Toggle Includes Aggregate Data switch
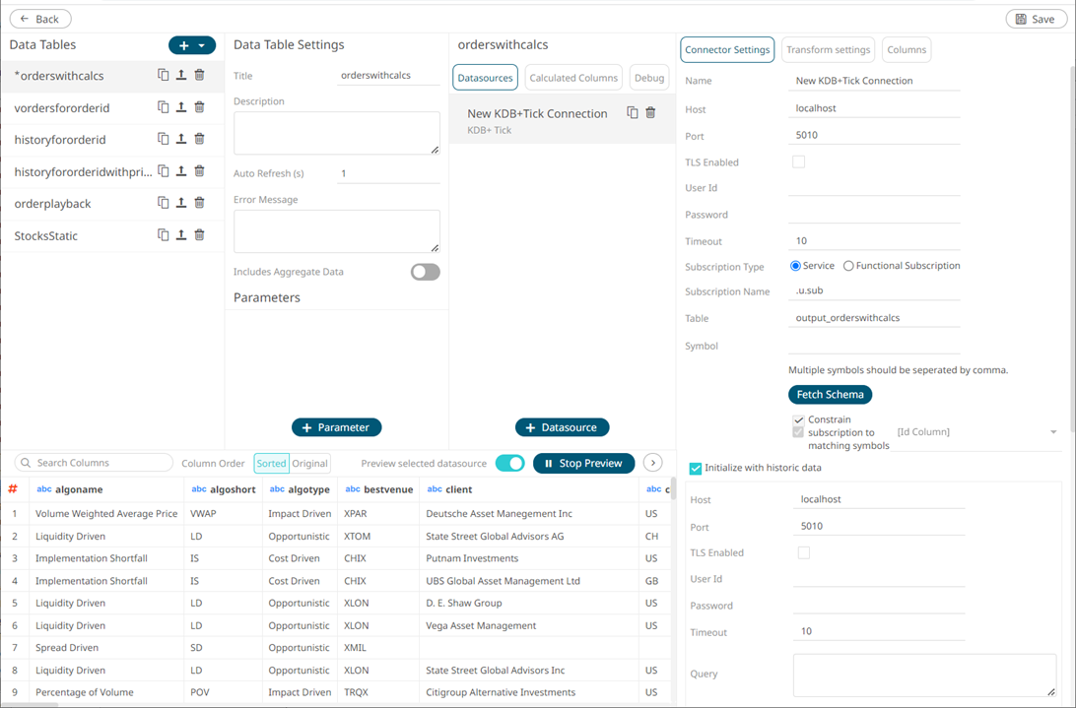1076x708 pixels. tap(425, 272)
